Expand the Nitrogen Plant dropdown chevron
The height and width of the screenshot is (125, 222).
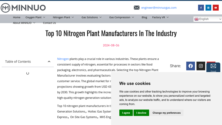point(73,17)
